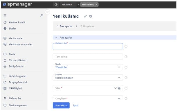Open Veritabanları in the sidebar menu
The width and height of the screenshot is (177, 111).
(16, 38)
